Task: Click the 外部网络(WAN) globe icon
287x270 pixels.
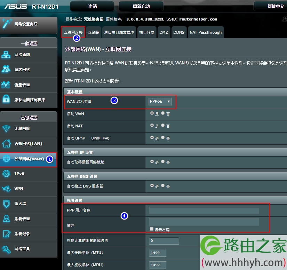Action: pyautogui.click(x=6, y=159)
